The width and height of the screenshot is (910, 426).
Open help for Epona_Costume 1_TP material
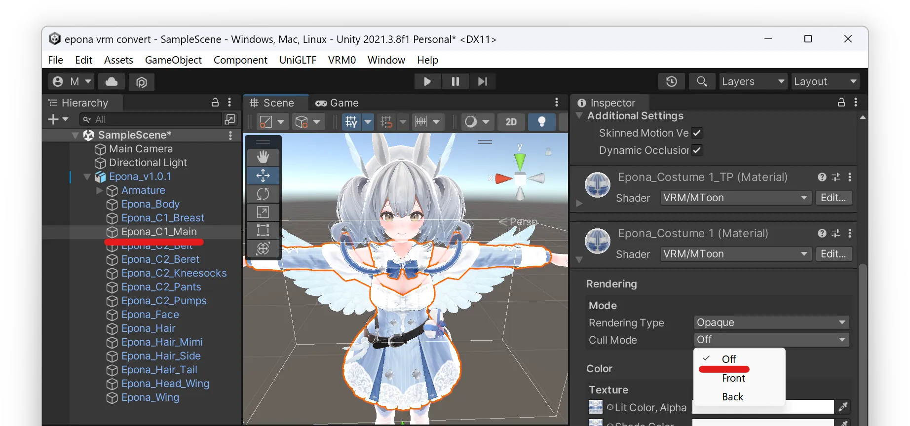[x=822, y=177]
